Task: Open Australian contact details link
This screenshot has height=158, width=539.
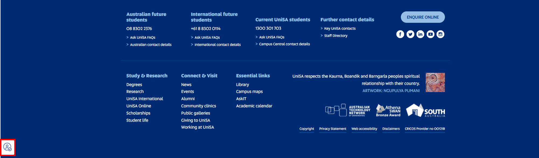Action: pos(150,45)
